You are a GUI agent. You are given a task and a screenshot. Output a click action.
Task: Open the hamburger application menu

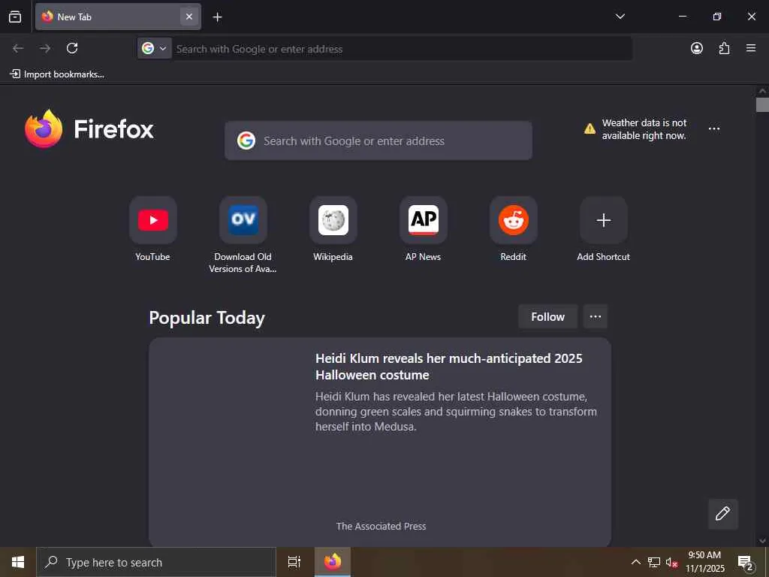[x=751, y=48]
